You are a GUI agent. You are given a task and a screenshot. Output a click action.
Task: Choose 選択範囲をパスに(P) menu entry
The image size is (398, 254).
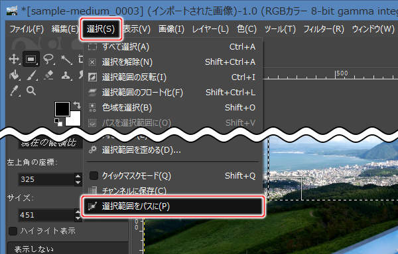pyautogui.click(x=172, y=206)
